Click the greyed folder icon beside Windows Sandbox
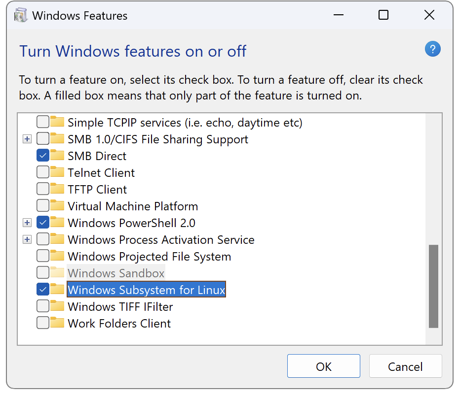The width and height of the screenshot is (459, 395). 57,272
